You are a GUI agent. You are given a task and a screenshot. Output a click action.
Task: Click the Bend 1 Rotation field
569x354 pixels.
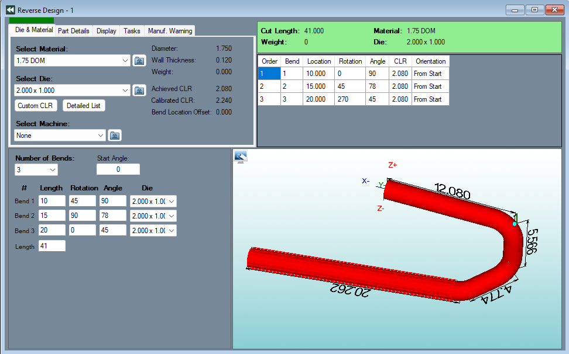click(83, 201)
